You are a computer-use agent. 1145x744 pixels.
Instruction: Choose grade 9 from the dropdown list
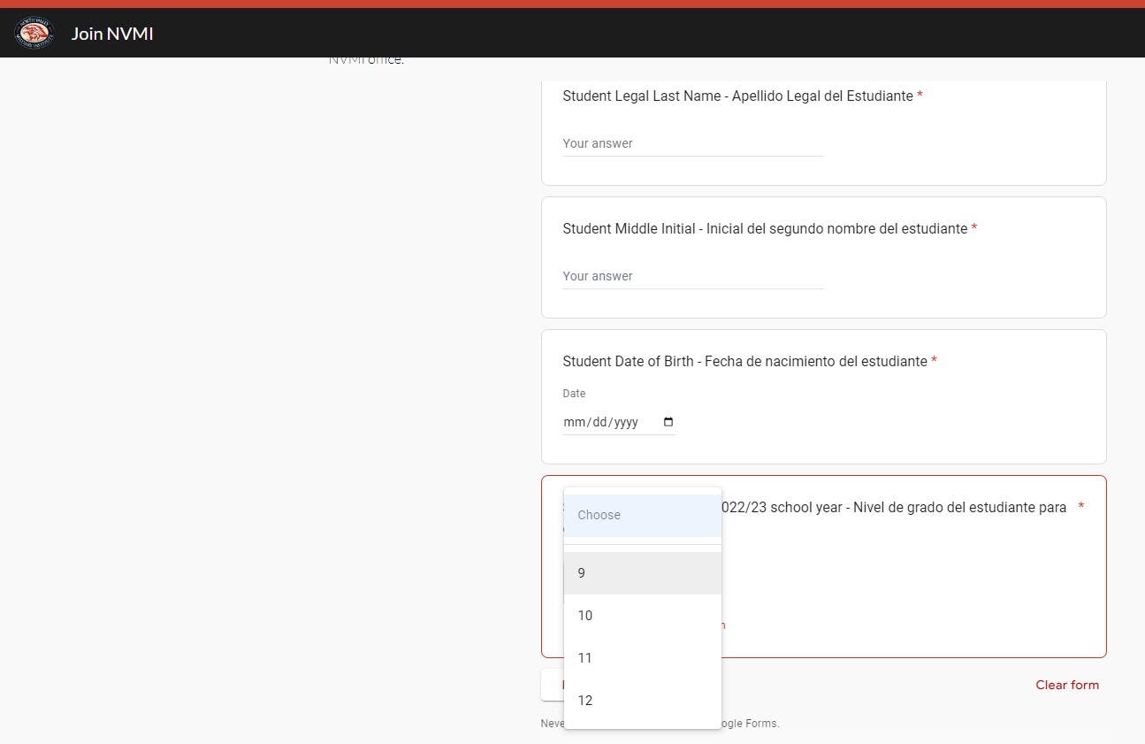(643, 573)
